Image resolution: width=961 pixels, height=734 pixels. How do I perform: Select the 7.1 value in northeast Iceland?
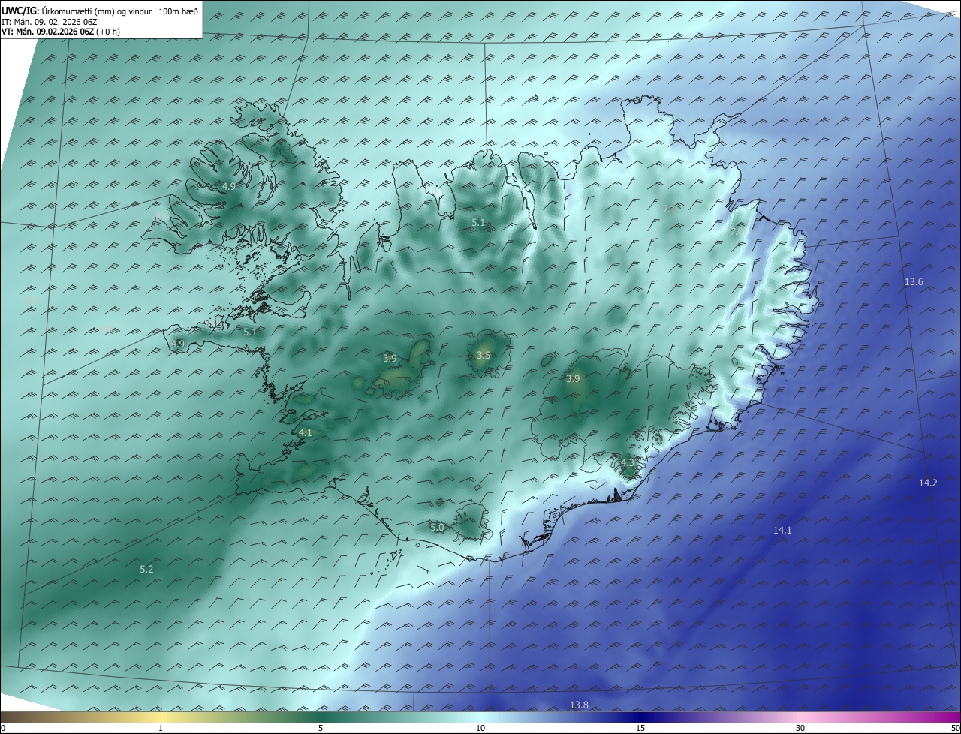(670, 209)
